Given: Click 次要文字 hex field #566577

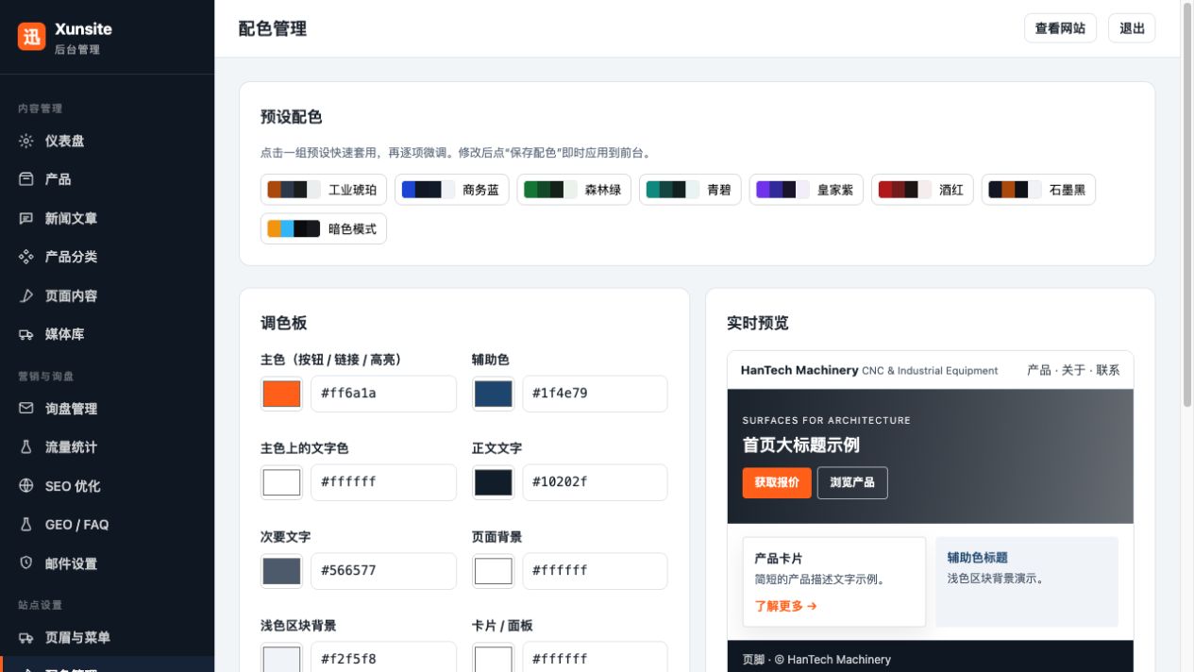Looking at the screenshot, I should click(x=383, y=571).
